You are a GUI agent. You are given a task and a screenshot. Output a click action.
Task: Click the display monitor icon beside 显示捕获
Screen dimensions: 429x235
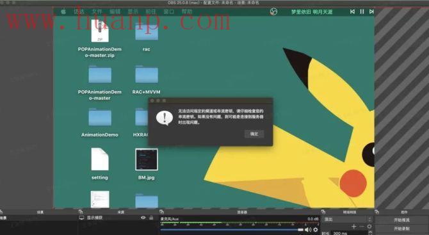click(81, 218)
